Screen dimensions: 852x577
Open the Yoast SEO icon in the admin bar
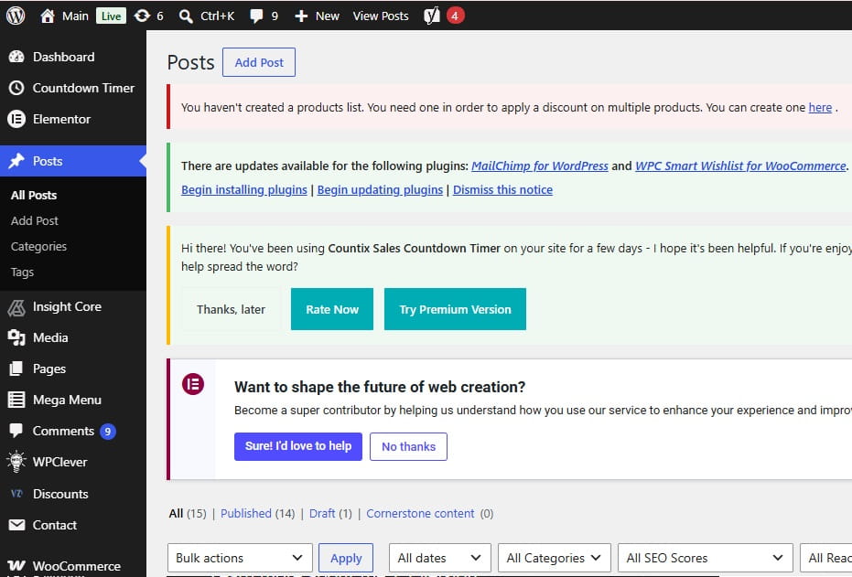pyautogui.click(x=431, y=16)
